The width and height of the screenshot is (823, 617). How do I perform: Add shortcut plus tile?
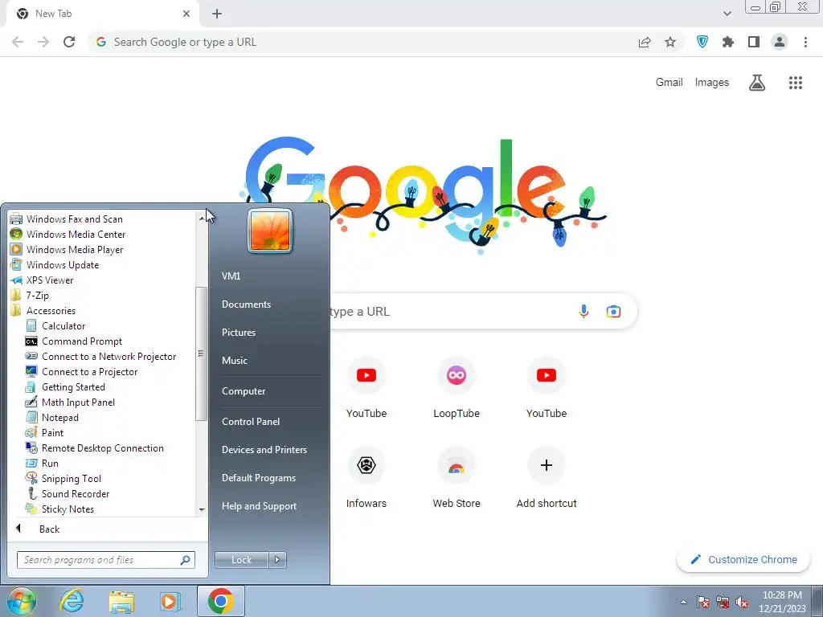pyautogui.click(x=547, y=478)
